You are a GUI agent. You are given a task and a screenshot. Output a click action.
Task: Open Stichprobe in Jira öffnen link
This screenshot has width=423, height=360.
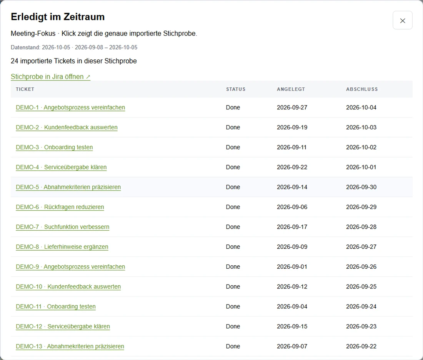pos(50,77)
